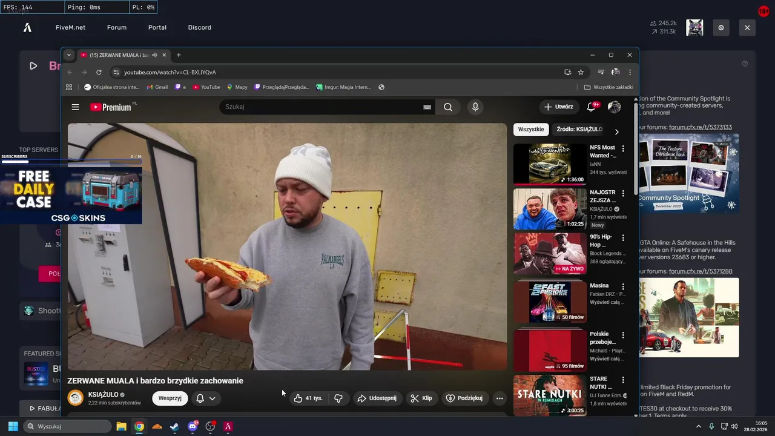Show hidden system tray icons
Image resolution: width=775 pixels, height=436 pixels.
698,426
